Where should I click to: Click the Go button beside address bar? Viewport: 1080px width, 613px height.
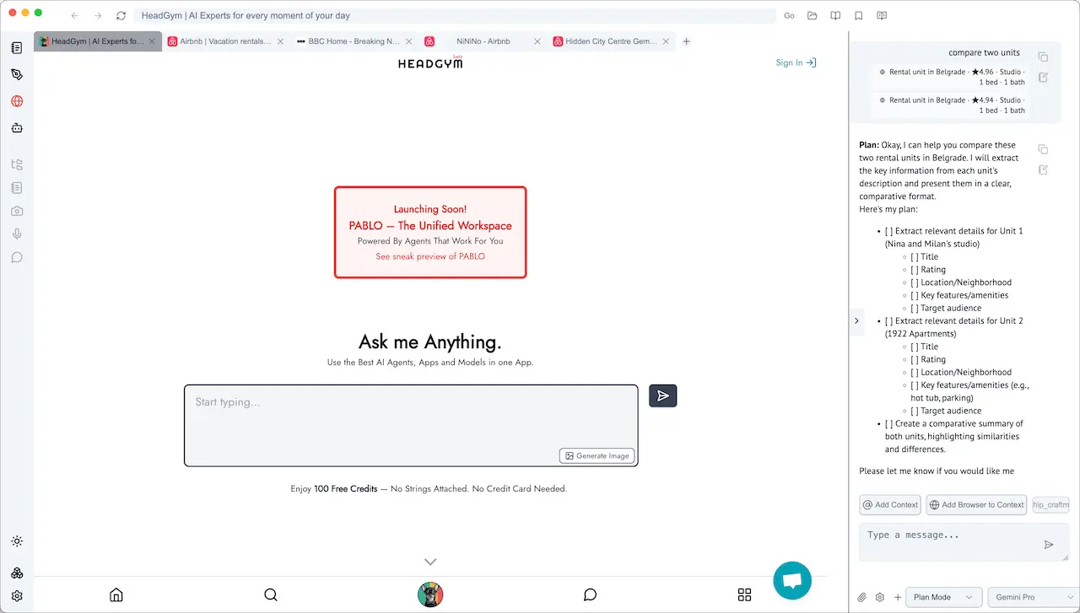789,15
